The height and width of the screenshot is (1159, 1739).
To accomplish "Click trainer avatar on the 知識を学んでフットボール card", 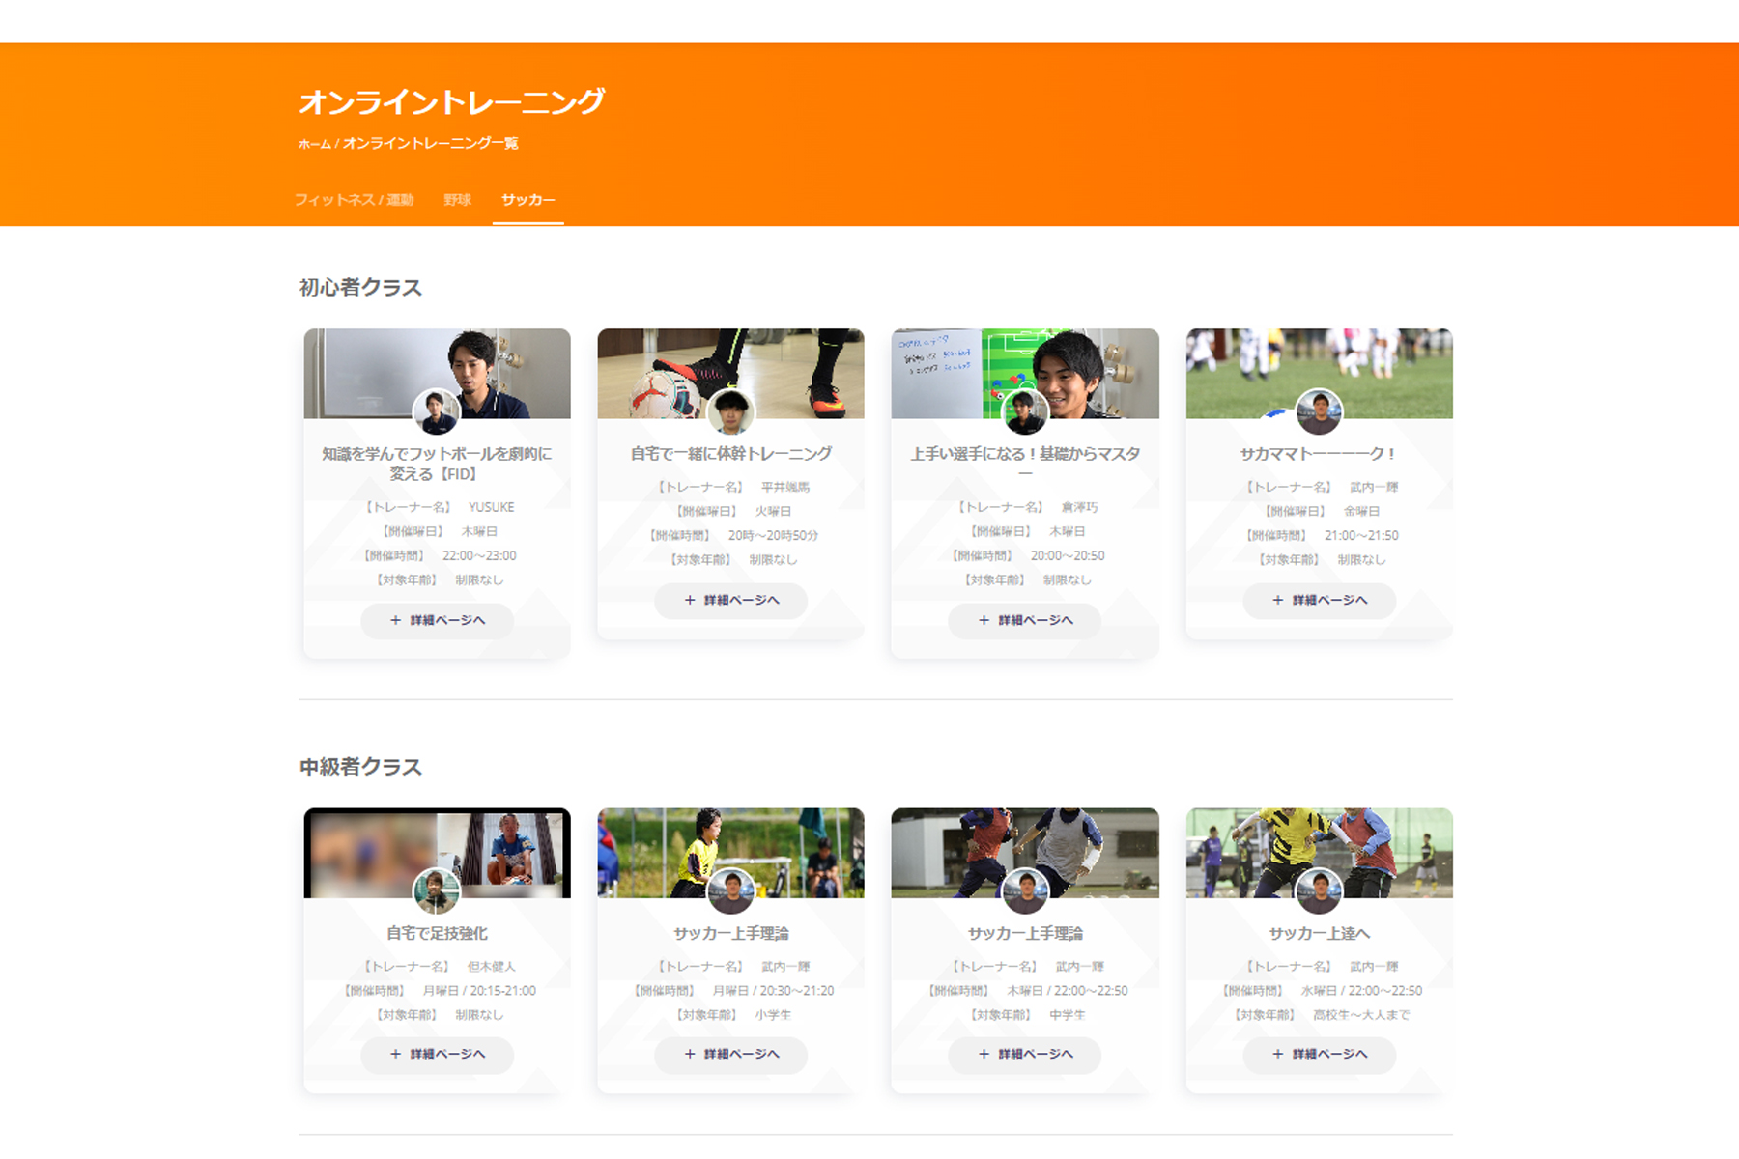I will (436, 411).
